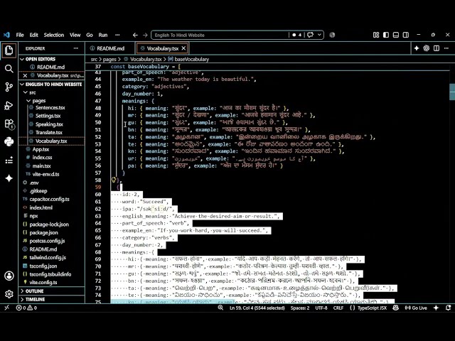The height and width of the screenshot is (341, 455).
Task: Open tailwind.config.js in the file tree
Action: pyautogui.click(x=48, y=257)
